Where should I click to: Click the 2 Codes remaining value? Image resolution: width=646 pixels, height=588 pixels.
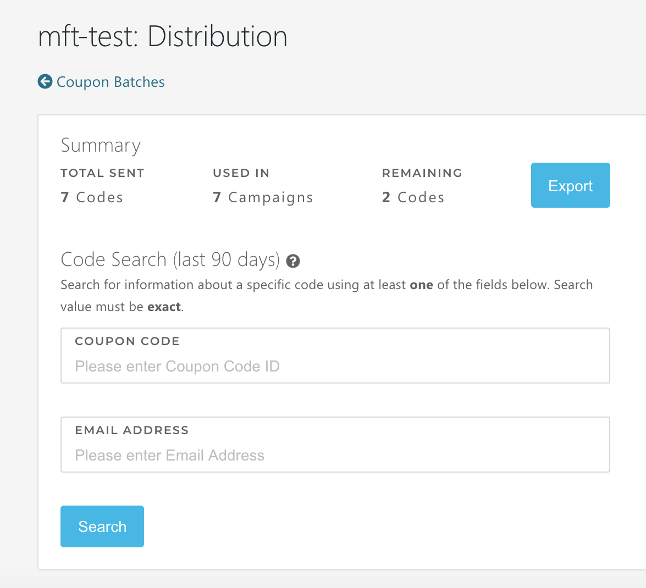[413, 197]
